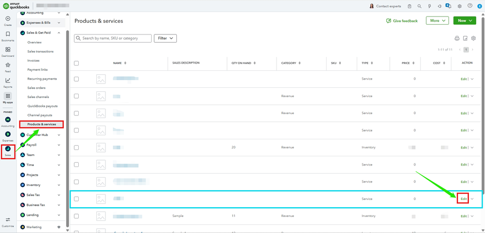Open action arrow for the quantity 20 item
This screenshot has width=485, height=233.
coord(472,148)
